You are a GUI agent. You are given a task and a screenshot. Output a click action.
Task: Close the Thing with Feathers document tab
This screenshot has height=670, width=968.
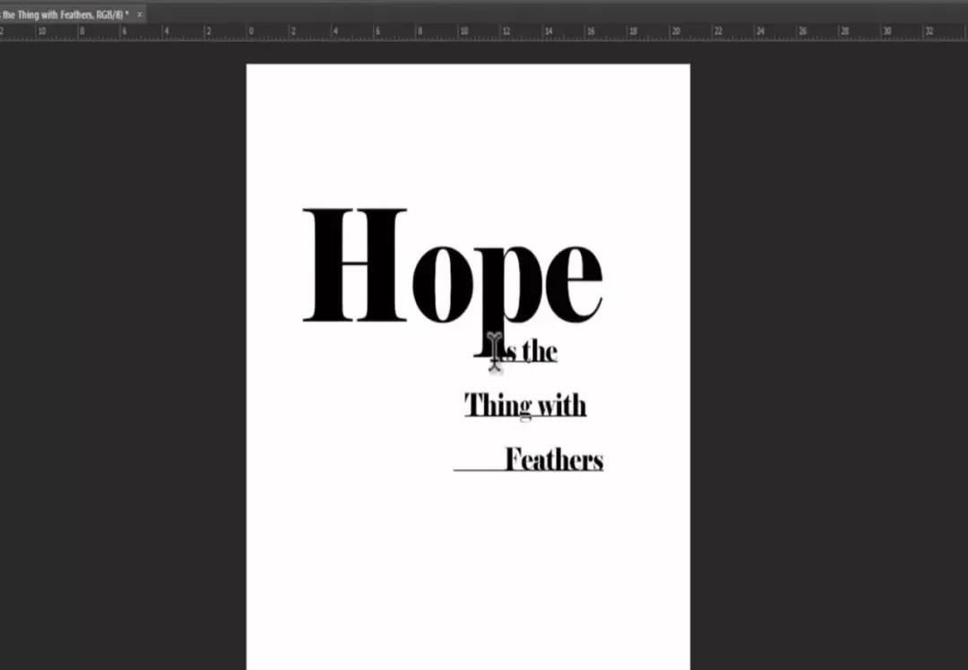click(x=140, y=14)
